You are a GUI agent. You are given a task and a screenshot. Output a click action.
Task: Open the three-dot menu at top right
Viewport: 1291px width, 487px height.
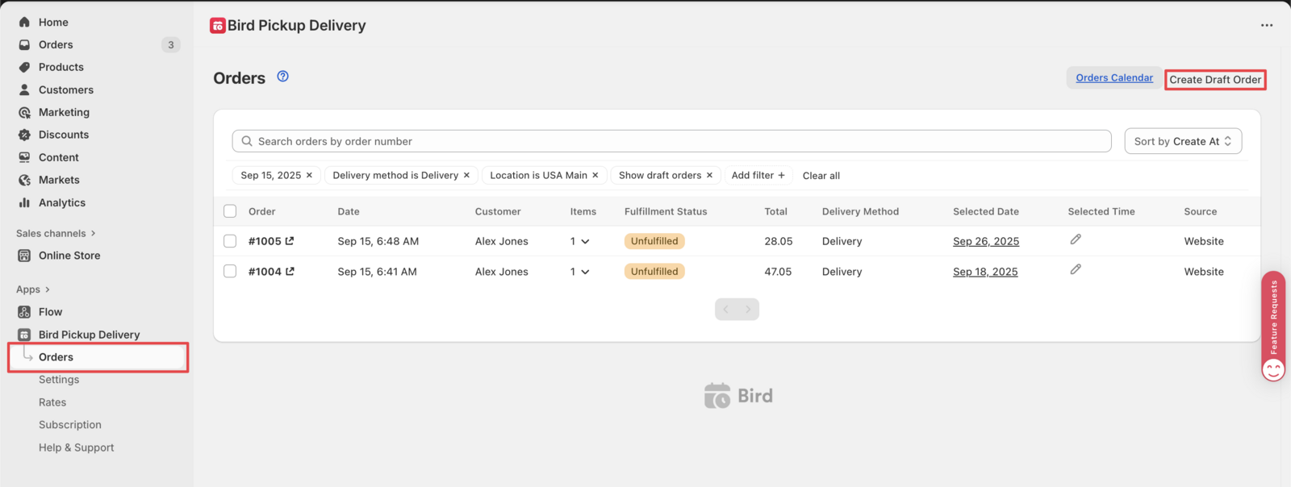1267,25
